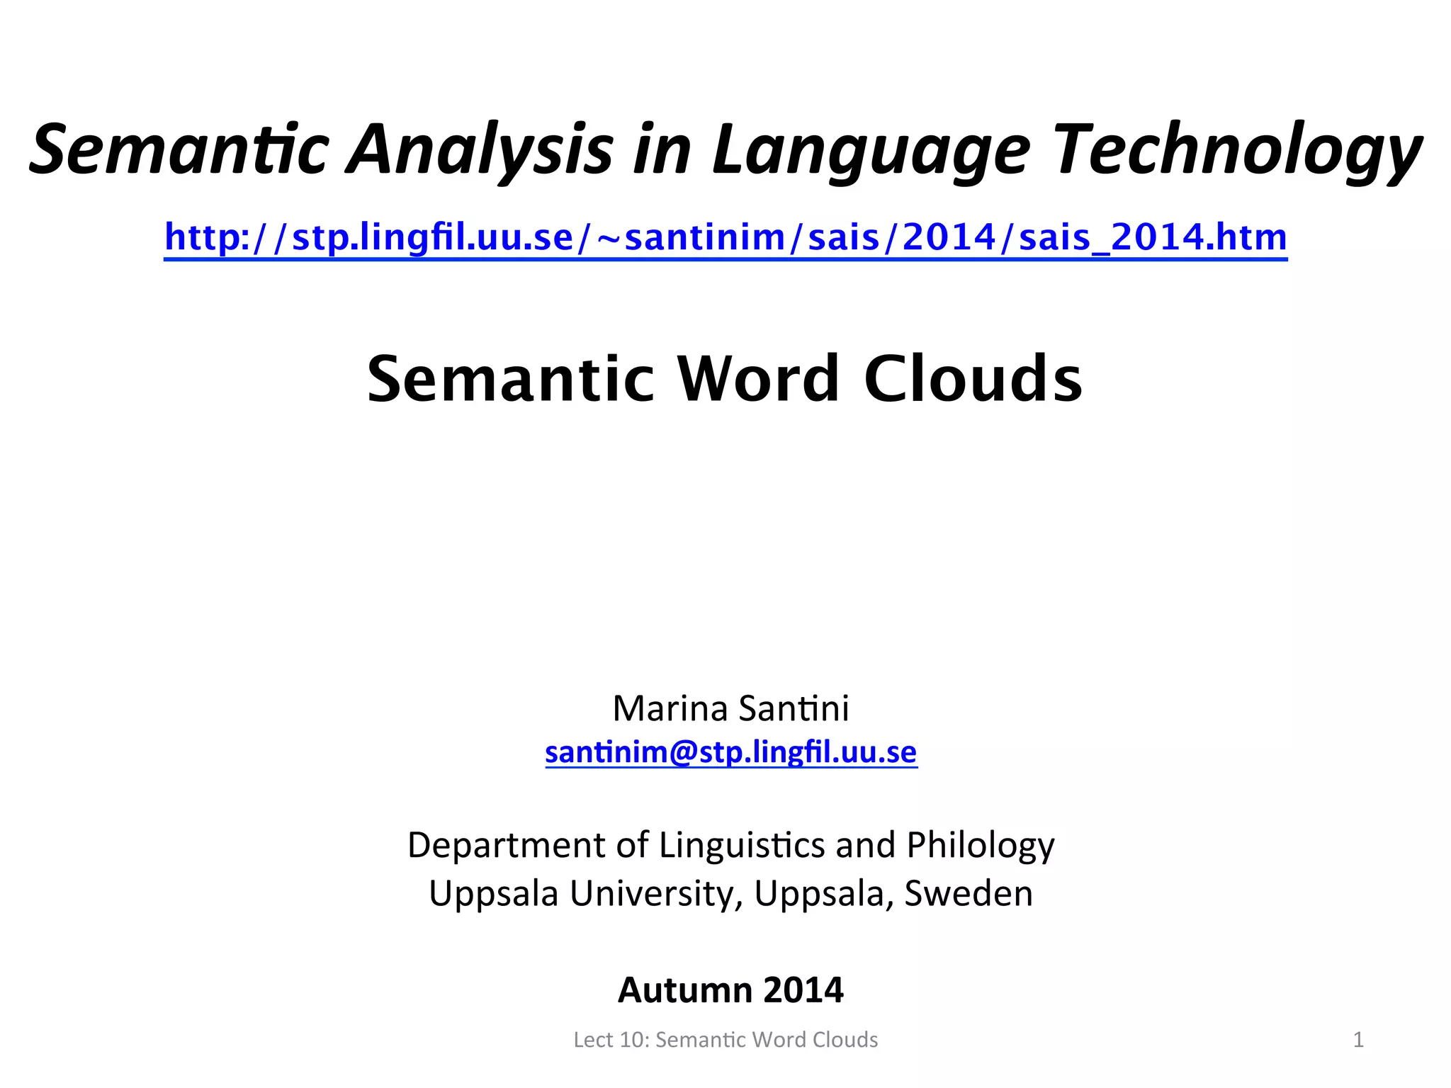Viewport: 1451px width, 1088px height.
Task: Click the word 'Word' in the main heading
Action: click(758, 379)
